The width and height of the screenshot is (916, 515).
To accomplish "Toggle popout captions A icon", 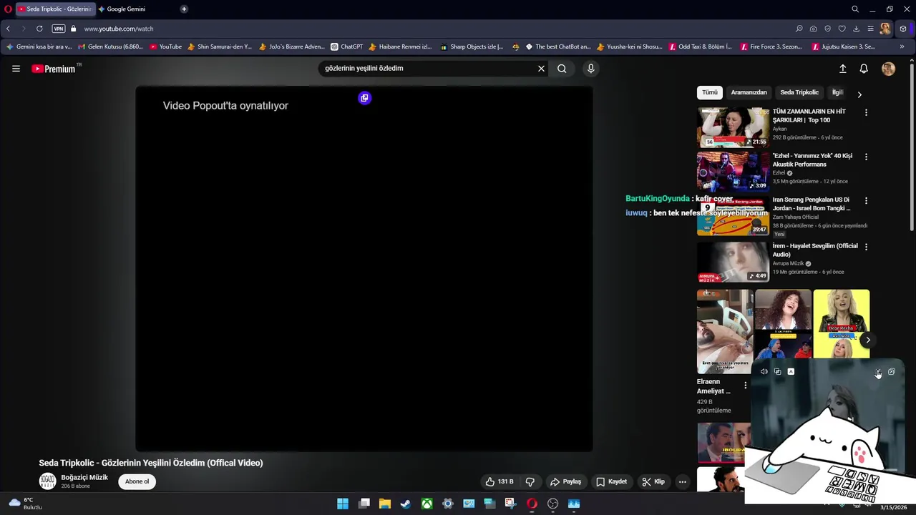I will [x=791, y=372].
